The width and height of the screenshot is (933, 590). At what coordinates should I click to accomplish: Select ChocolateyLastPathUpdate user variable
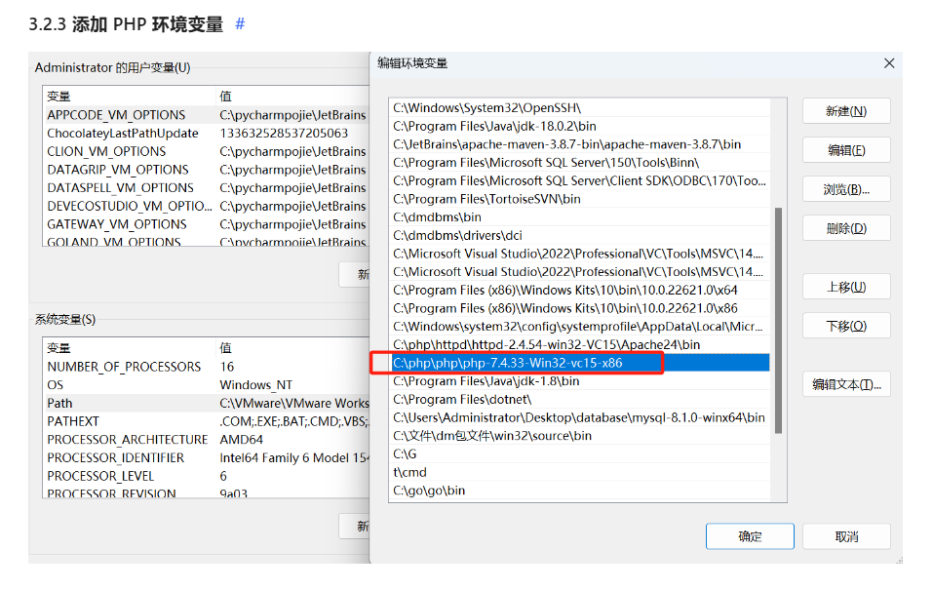[x=206, y=134]
